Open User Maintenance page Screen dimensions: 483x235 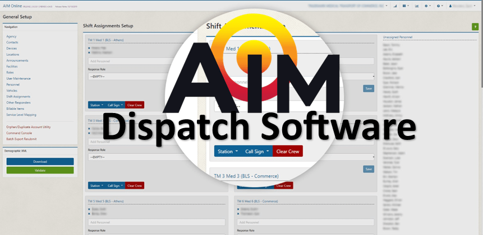click(19, 79)
